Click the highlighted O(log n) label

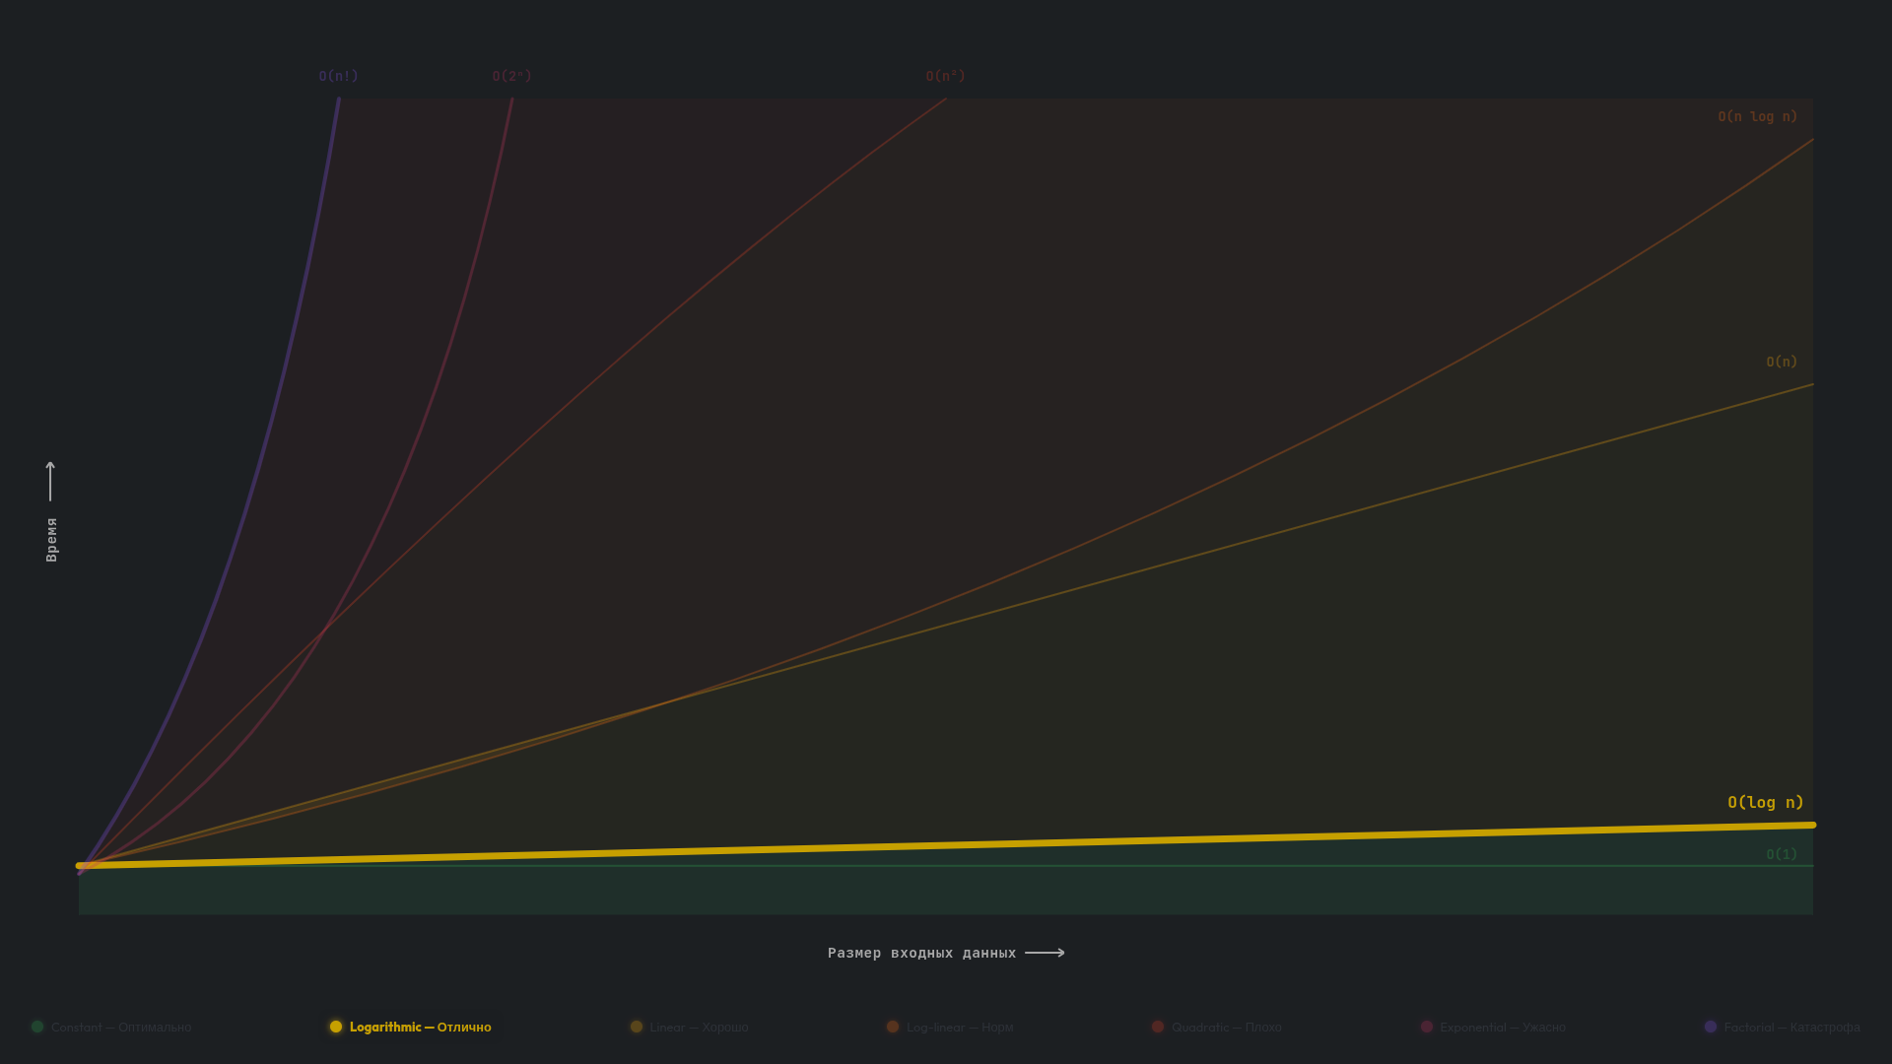pyautogui.click(x=1765, y=802)
